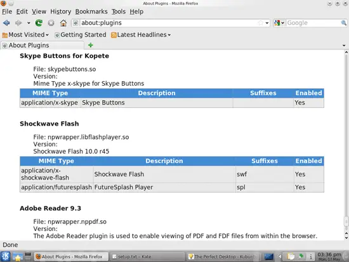Click the starred folder taskbar icon
Screen dimensions: 349x262
(18, 257)
